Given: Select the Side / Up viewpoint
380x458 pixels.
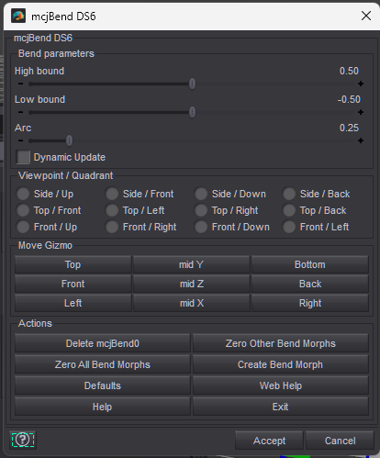Looking at the screenshot, I should click(23, 194).
